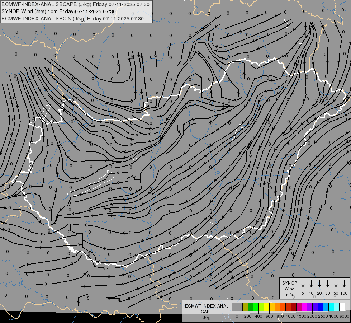Click the SBCIN title line in header box
The height and width of the screenshot is (323, 351).
[x=72, y=19]
